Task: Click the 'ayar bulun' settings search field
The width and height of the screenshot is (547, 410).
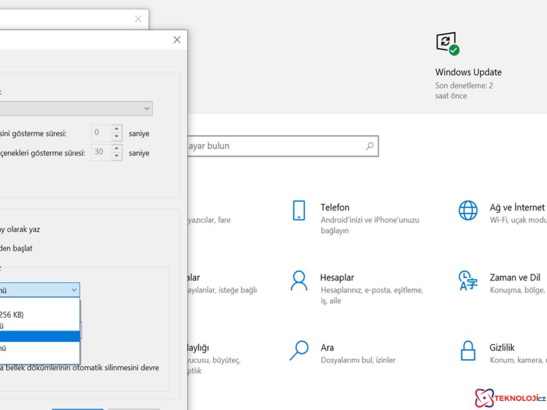Action: coord(272,146)
